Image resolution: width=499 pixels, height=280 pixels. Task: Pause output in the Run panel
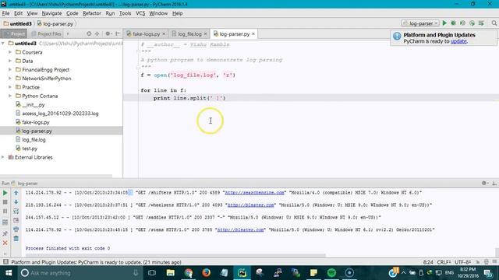coord(5,211)
